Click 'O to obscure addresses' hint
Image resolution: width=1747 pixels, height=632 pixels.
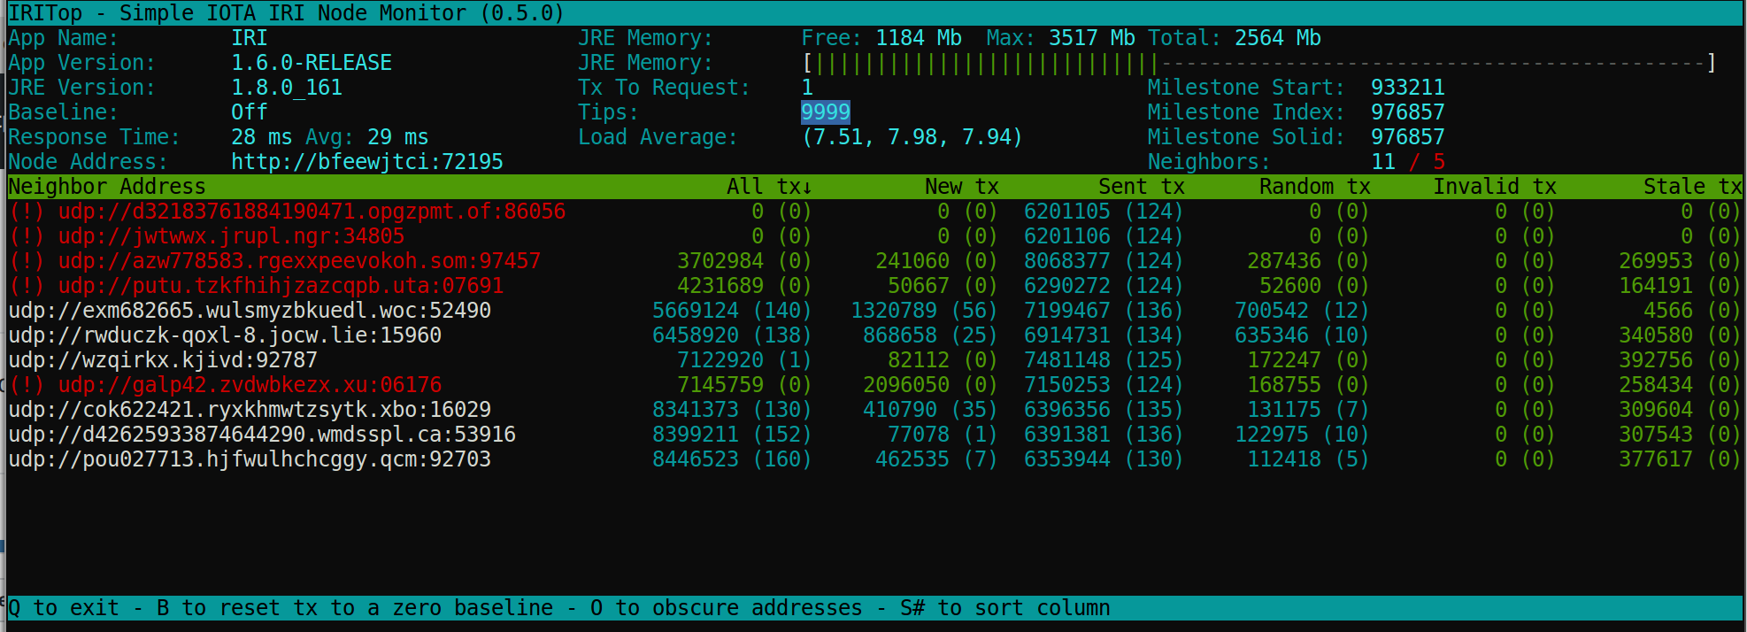[x=727, y=608]
